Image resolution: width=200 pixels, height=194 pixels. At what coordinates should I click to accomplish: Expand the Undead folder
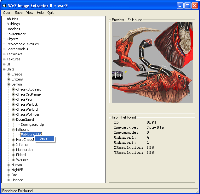[x=9, y=180]
